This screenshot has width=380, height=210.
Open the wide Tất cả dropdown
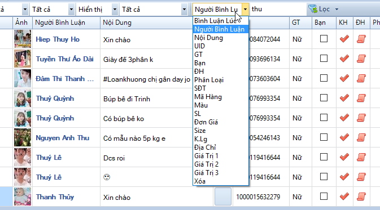point(184,10)
